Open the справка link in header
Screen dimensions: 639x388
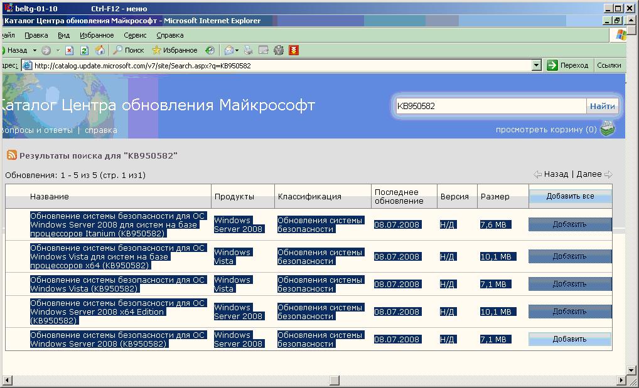click(x=100, y=130)
